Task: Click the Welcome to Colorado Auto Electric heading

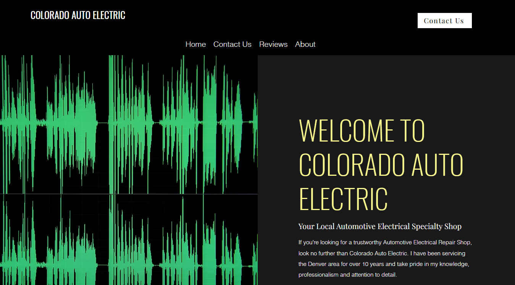Action: [381, 164]
